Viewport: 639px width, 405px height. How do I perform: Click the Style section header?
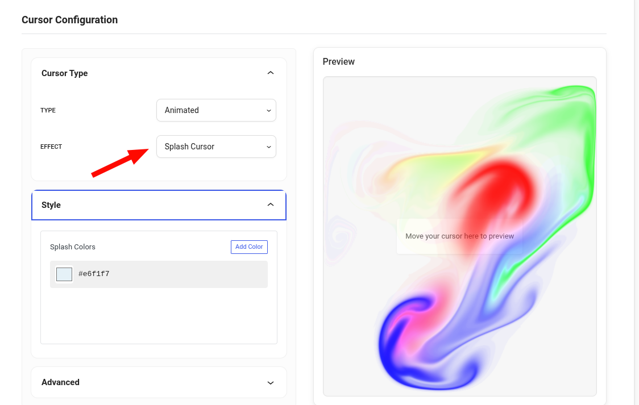pos(159,205)
